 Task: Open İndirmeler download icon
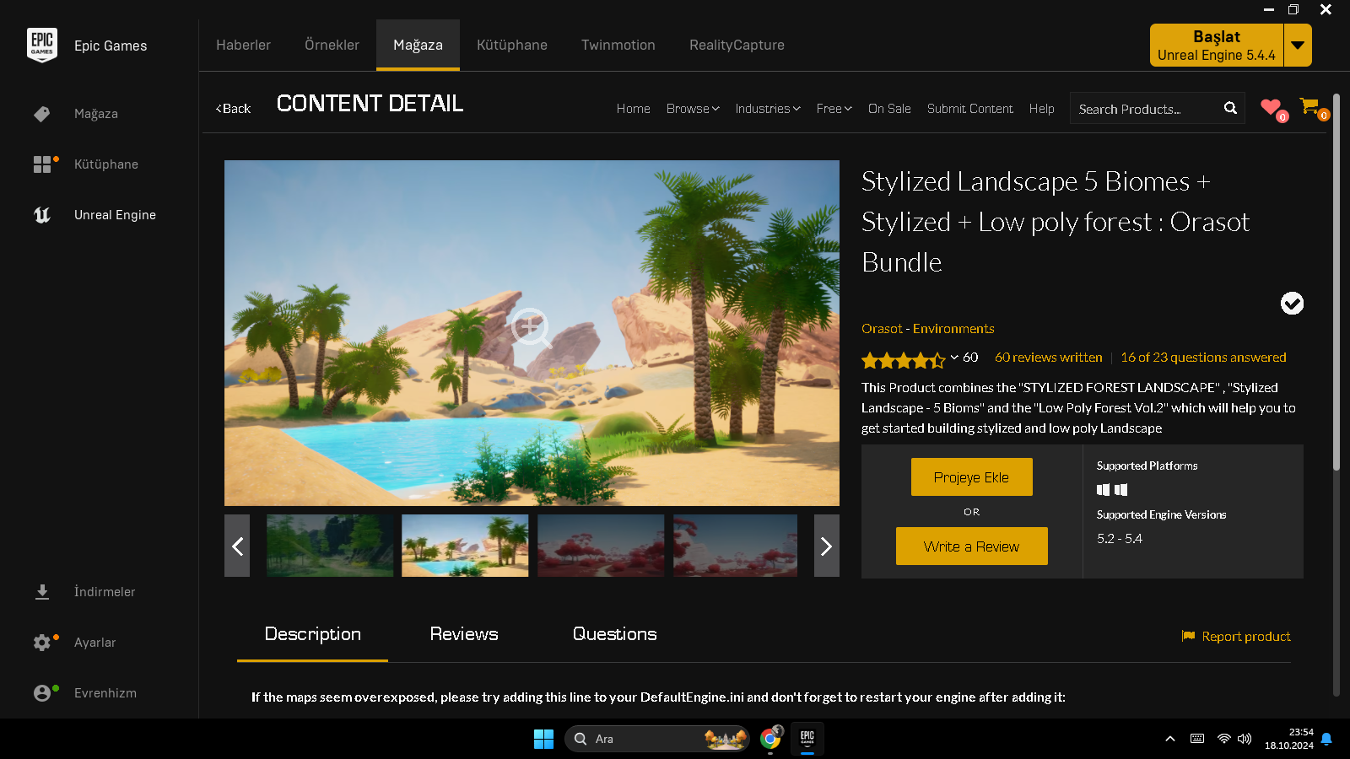[x=42, y=592]
